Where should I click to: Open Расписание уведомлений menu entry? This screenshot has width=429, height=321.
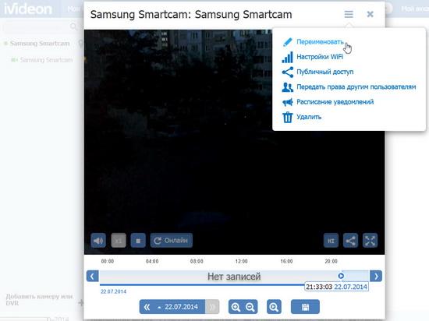[335, 102]
